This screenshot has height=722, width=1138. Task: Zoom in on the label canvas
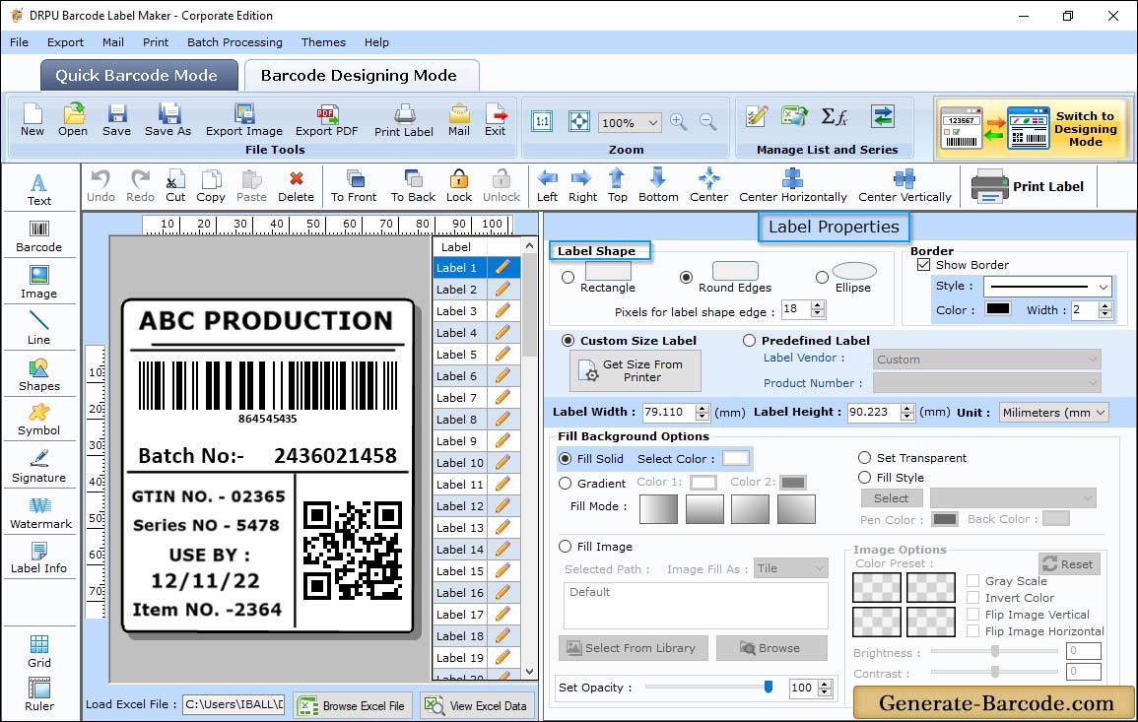point(679,122)
